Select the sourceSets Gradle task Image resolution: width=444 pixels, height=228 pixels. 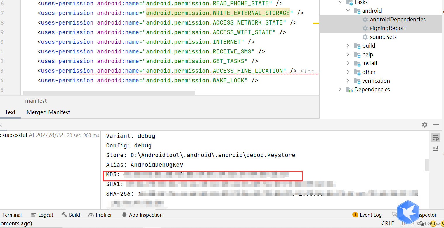[383, 37]
